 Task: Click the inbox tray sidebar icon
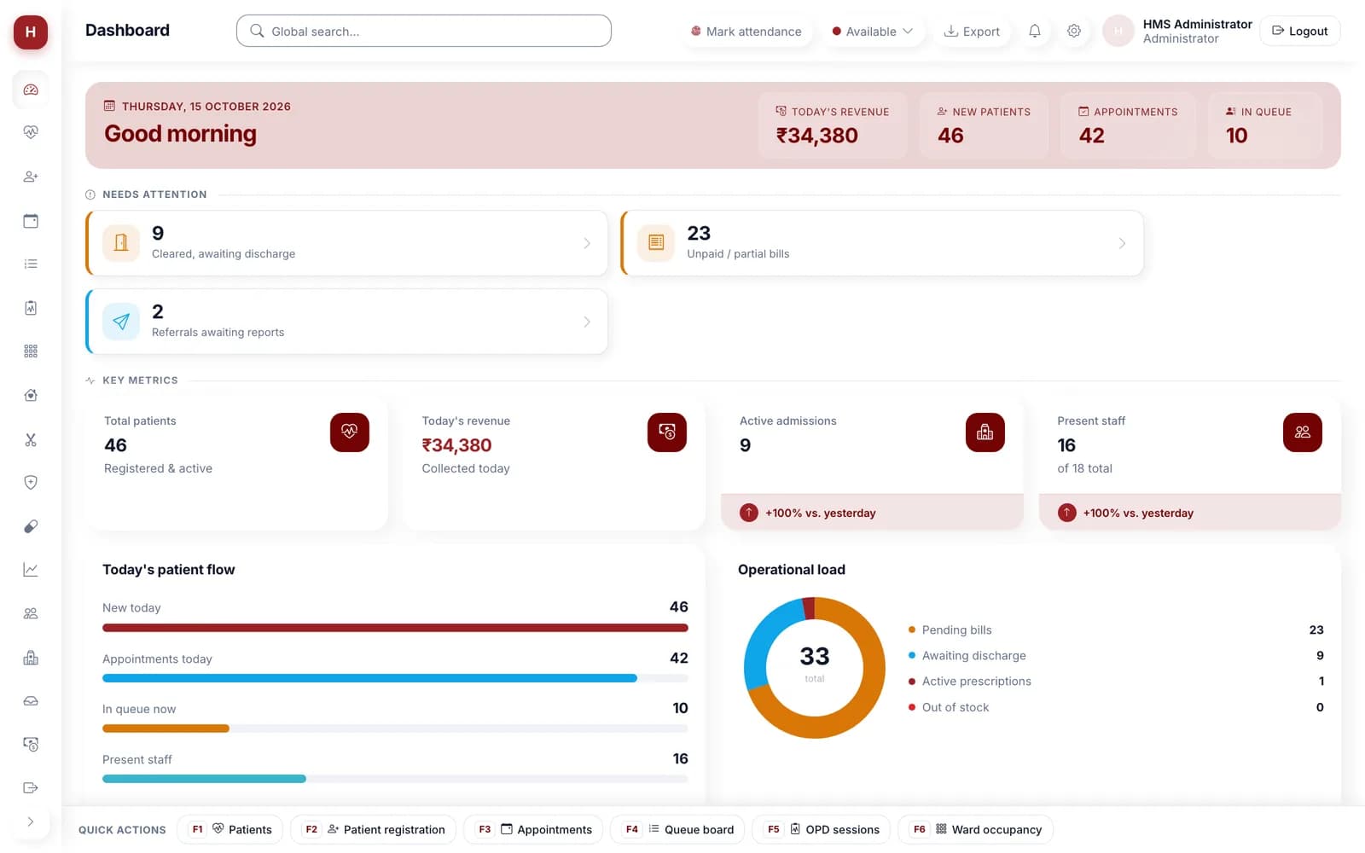click(31, 701)
